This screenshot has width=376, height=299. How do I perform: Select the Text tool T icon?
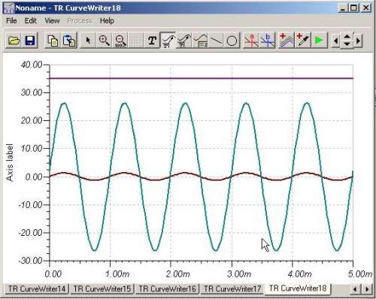point(152,41)
